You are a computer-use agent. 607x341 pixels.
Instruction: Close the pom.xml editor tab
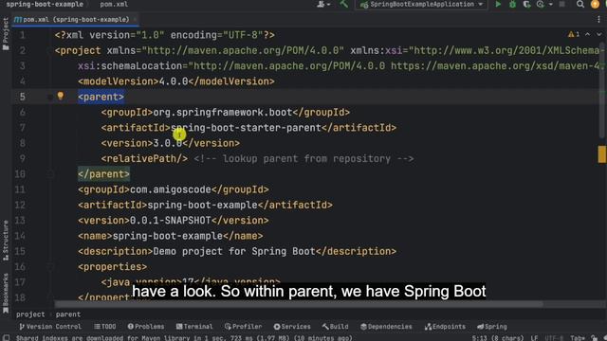pos(135,19)
